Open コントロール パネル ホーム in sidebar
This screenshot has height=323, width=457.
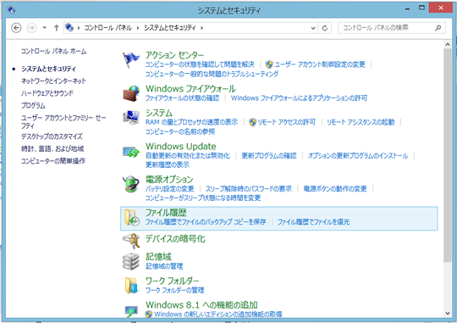click(53, 52)
